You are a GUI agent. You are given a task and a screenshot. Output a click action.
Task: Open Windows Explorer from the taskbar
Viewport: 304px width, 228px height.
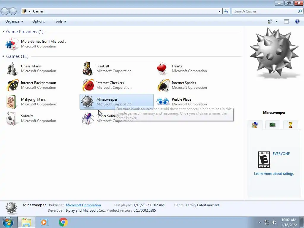(x=26, y=222)
